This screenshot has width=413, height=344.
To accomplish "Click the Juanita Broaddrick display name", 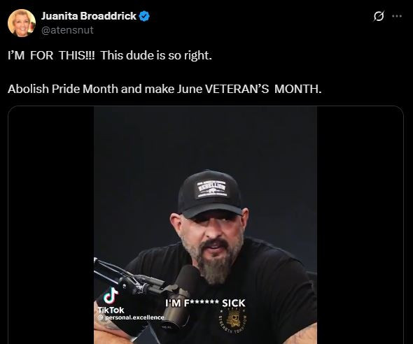I will [89, 16].
